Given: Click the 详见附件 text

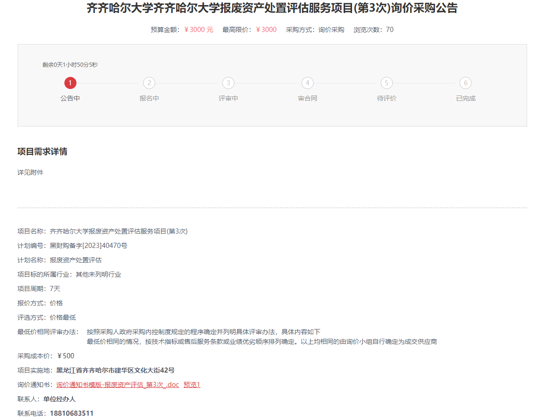Looking at the screenshot, I should (30, 172).
